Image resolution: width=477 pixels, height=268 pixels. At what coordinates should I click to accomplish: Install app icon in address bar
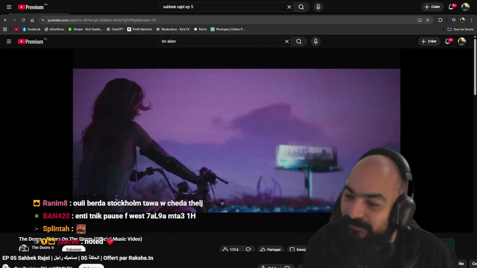420,20
